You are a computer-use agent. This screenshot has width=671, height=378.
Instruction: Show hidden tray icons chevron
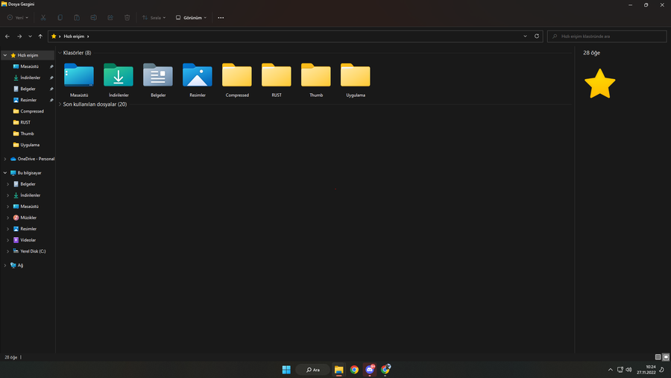click(610, 370)
